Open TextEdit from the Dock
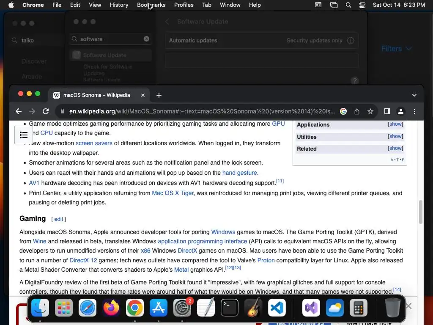 [206, 308]
